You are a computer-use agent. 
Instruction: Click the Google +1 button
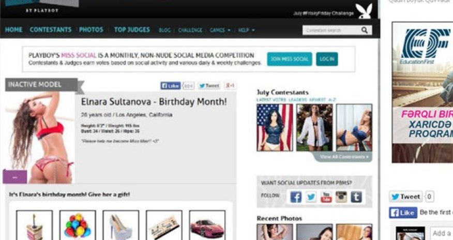(230, 85)
